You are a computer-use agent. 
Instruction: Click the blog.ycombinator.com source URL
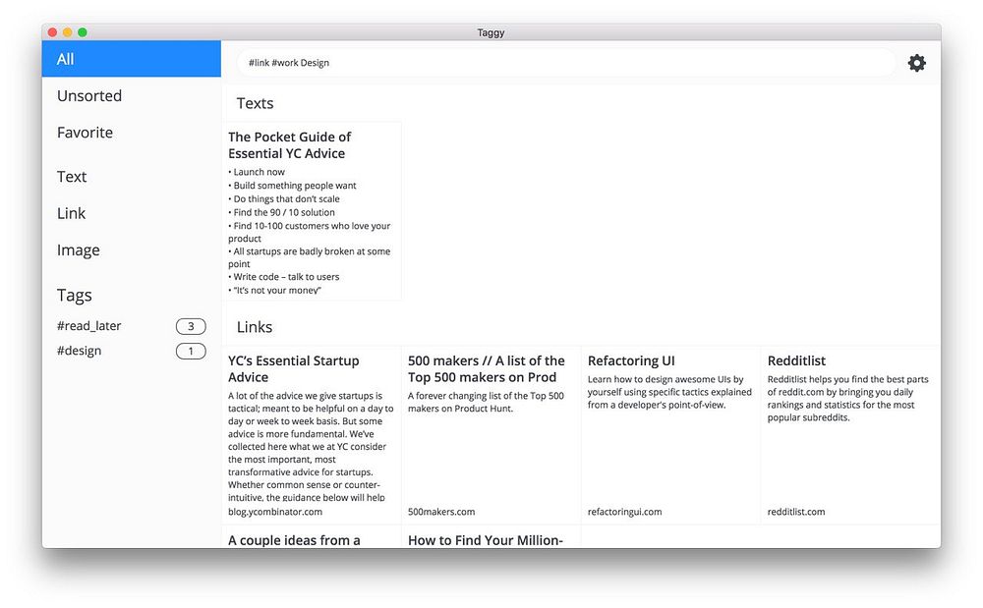[x=275, y=512]
